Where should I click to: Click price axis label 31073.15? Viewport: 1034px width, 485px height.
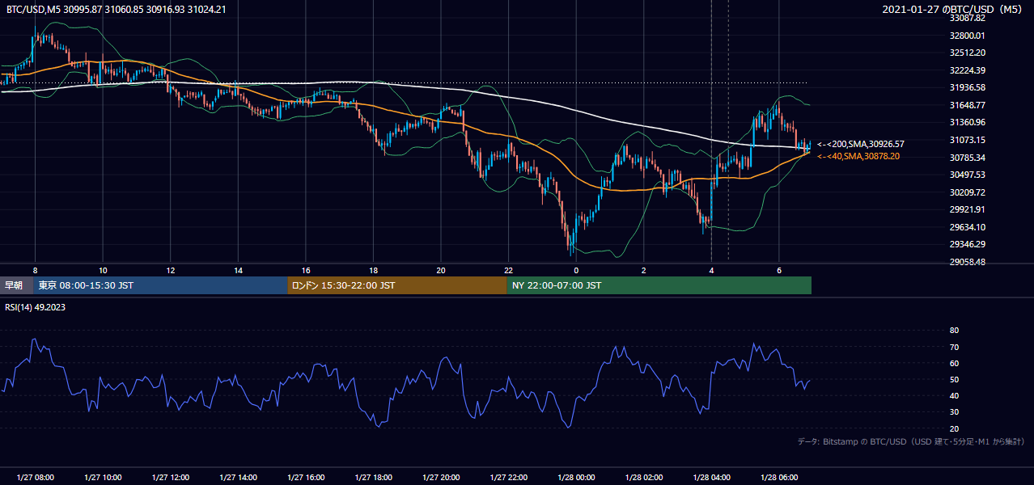pyautogui.click(x=968, y=140)
